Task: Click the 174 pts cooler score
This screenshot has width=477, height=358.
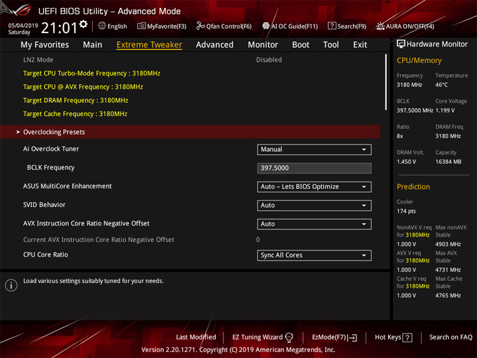Action: [406, 211]
